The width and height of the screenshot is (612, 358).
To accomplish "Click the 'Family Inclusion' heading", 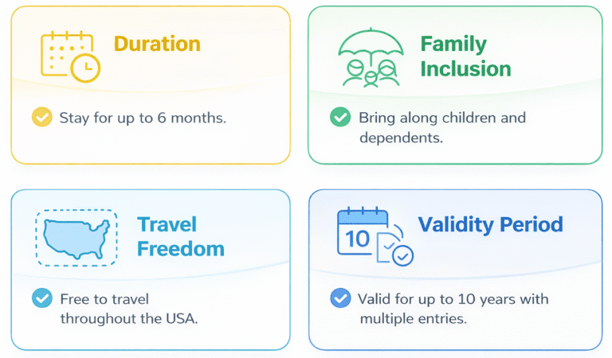I will coord(465,56).
